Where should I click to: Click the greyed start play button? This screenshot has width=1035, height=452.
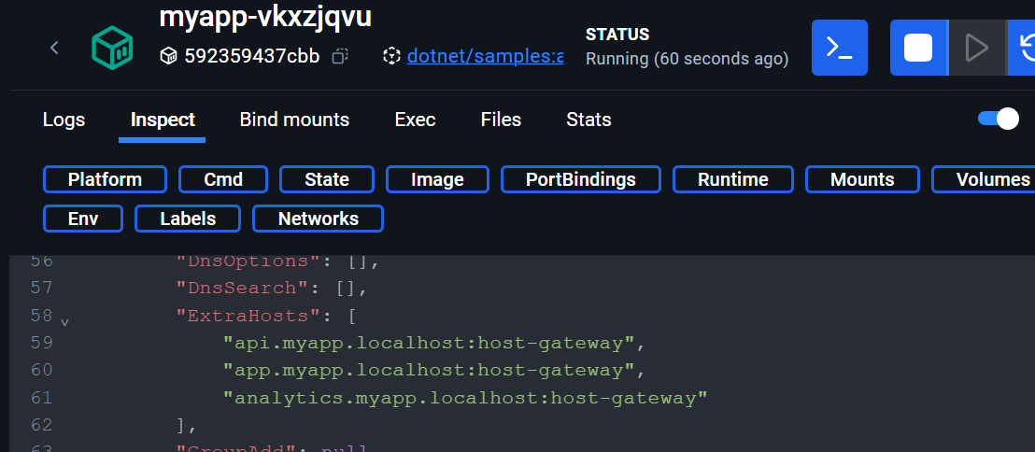(x=977, y=48)
